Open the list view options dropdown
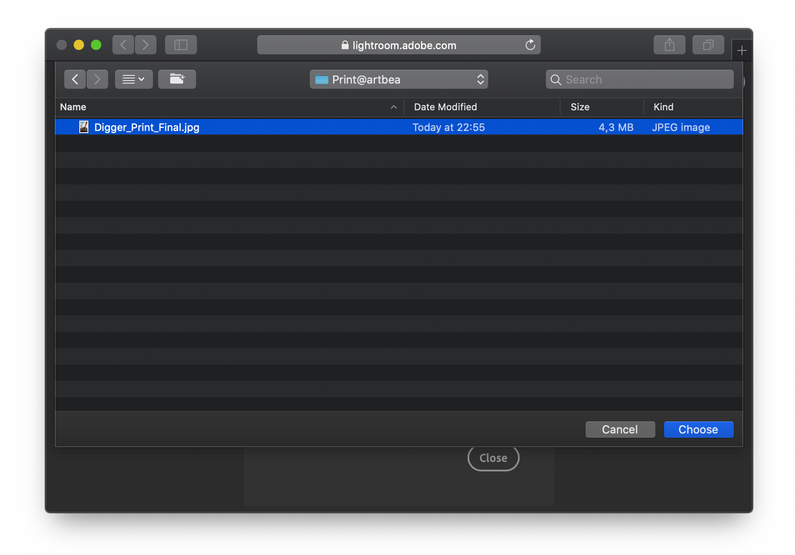 (134, 79)
